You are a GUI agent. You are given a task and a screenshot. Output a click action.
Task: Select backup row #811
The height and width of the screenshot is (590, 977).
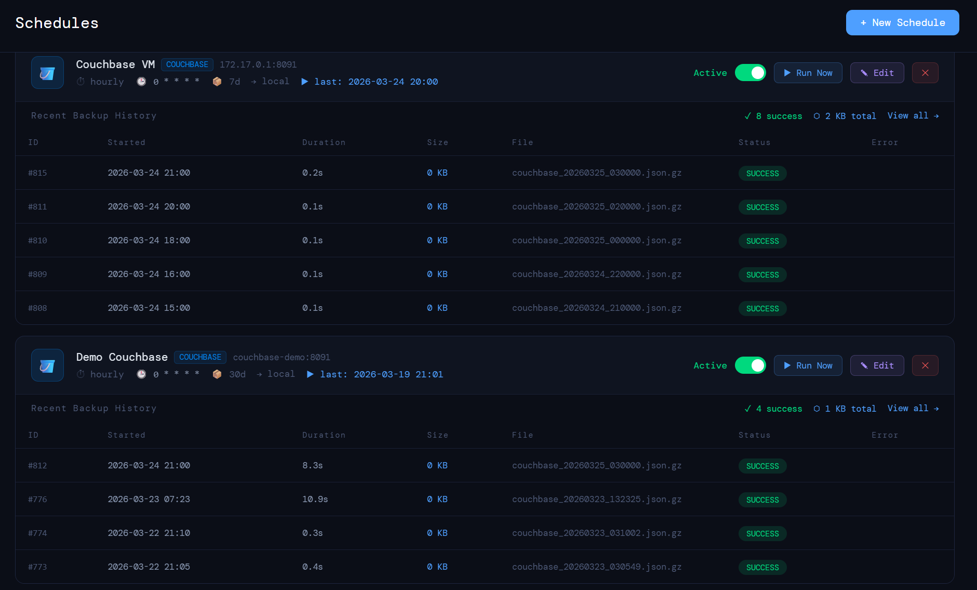485,206
